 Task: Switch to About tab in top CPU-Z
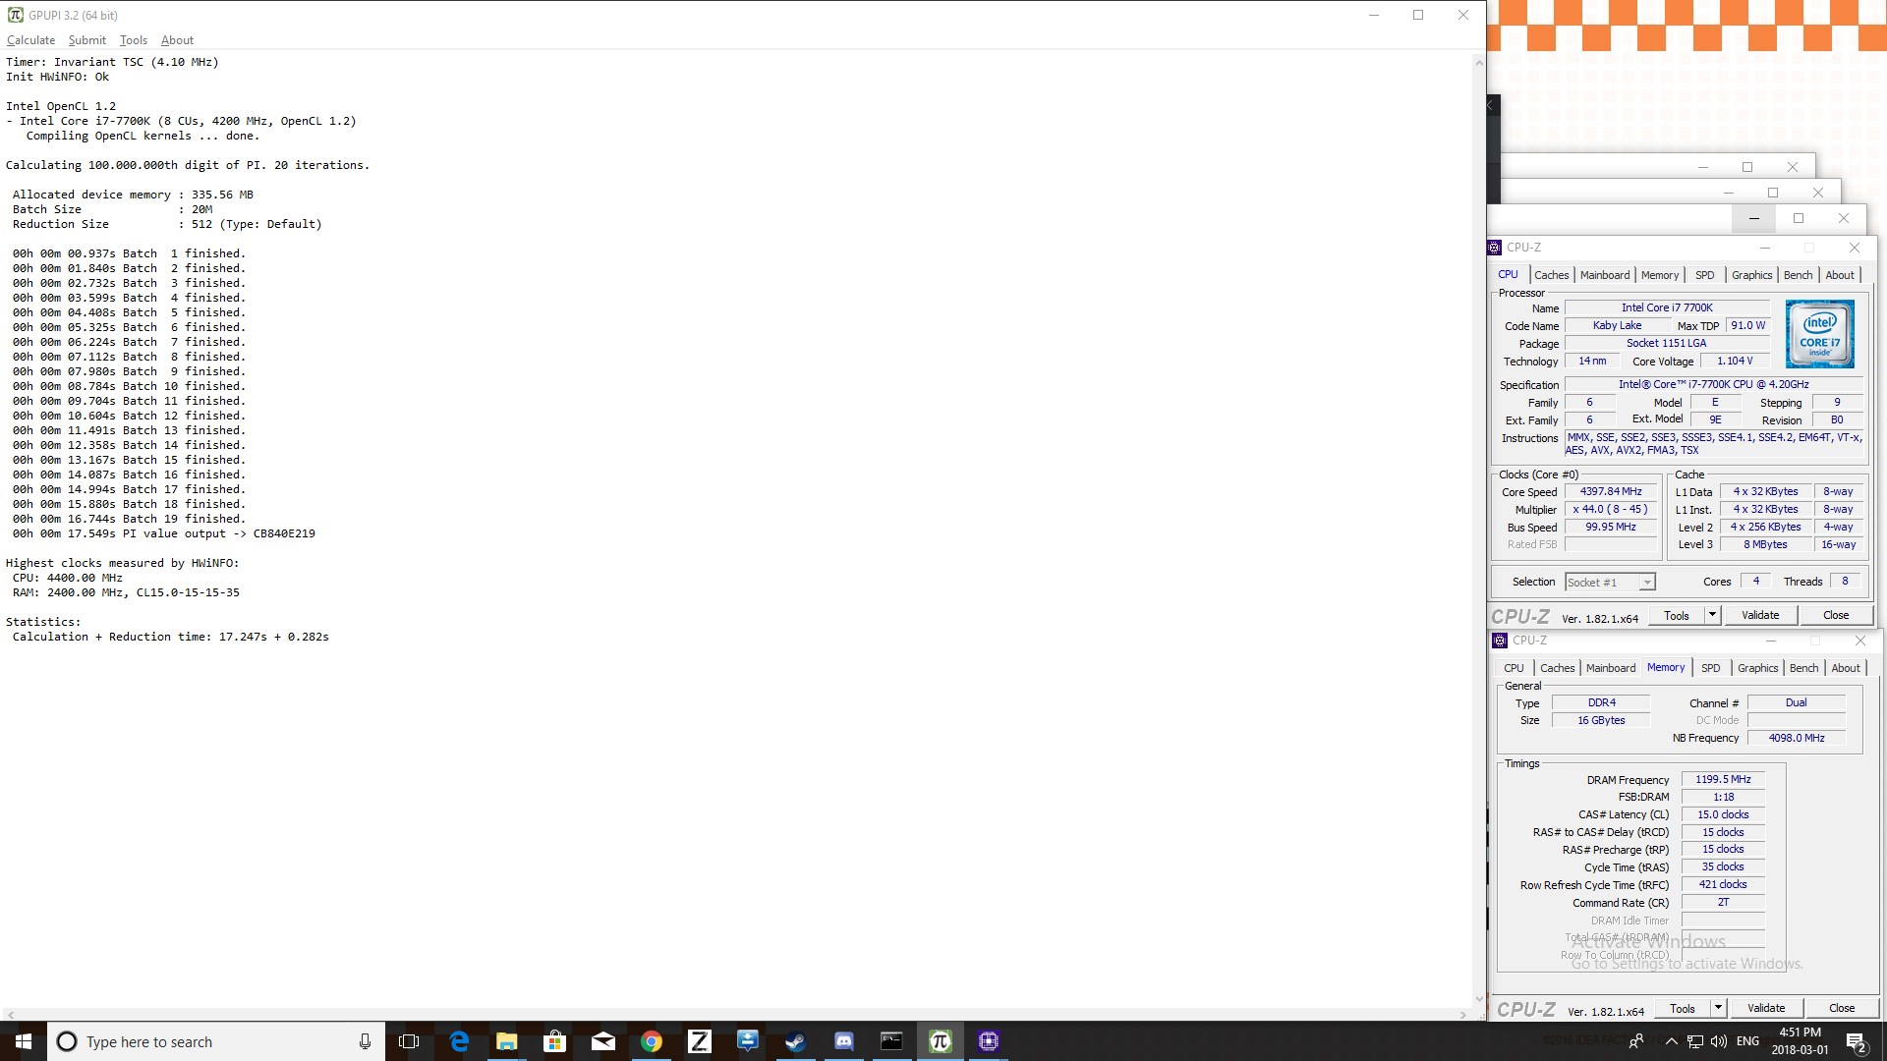pos(1840,276)
